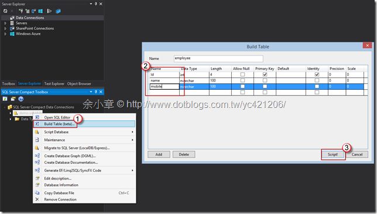Switch to Server Explorer tab

pyautogui.click(x=30, y=83)
